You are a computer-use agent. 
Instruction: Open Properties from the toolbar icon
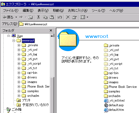[x=74, y=17]
